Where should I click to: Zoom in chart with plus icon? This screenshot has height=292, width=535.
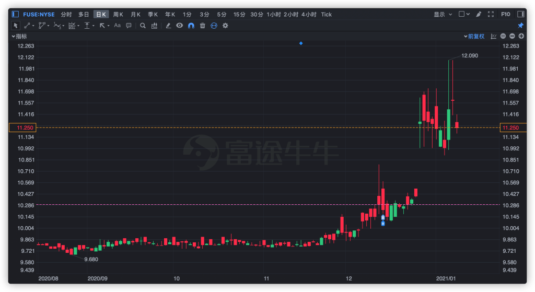point(521,36)
